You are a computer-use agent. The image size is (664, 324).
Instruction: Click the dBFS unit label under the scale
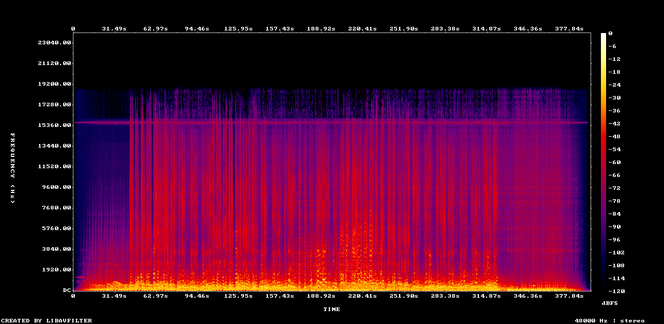pyautogui.click(x=610, y=303)
